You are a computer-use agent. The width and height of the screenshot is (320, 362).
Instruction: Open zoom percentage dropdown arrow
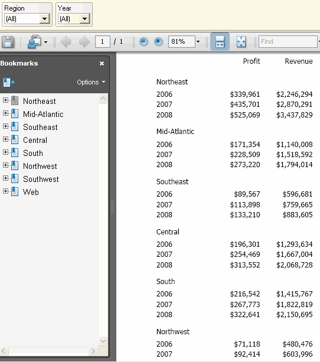(198, 42)
